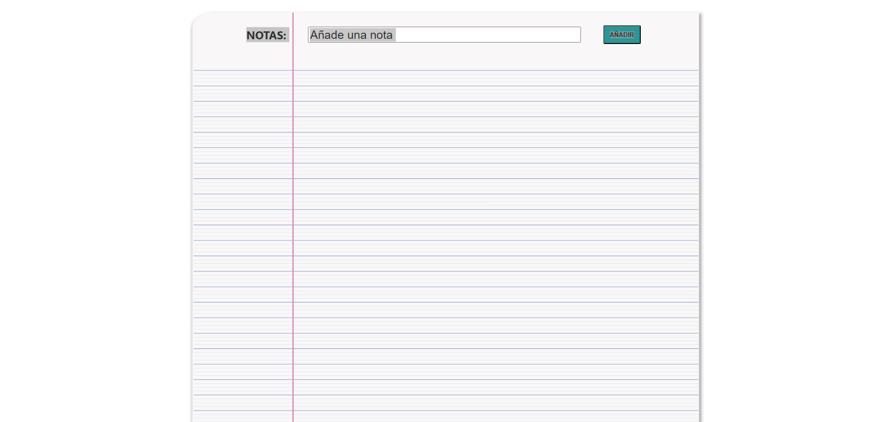
Task: Click the 'Añade una nota' placeholder text
Action: click(x=351, y=35)
